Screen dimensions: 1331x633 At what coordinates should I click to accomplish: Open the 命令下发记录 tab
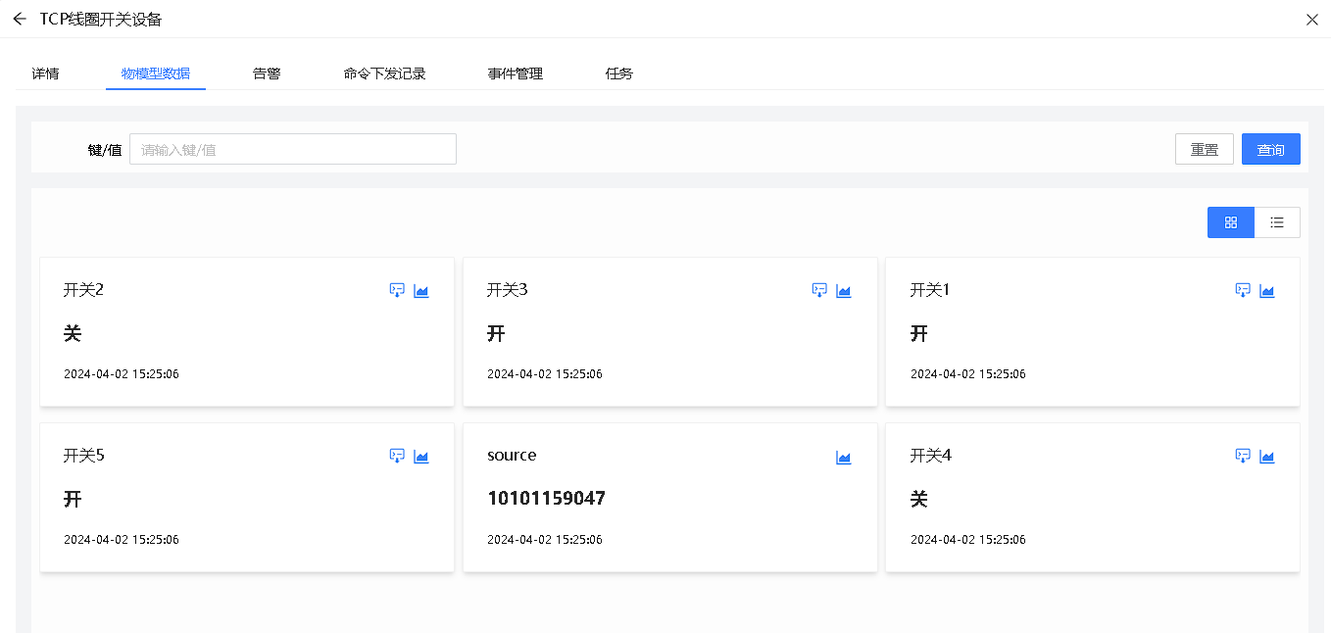tap(384, 73)
